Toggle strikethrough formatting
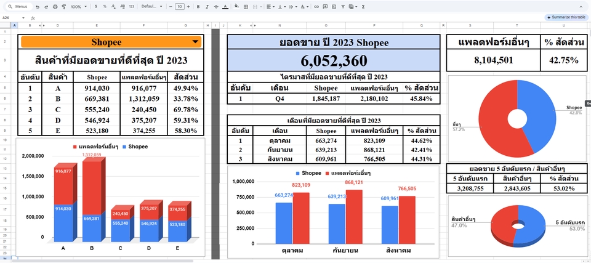 pyautogui.click(x=215, y=7)
